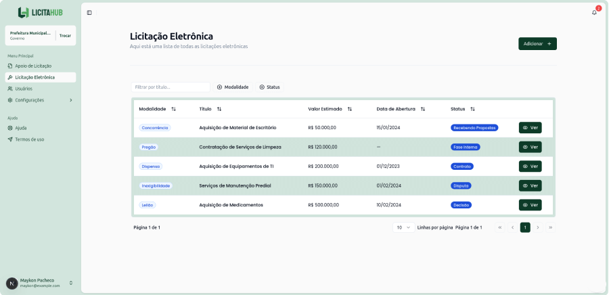The image size is (609, 295).
Task: Sort by Valor Estimado column
Action: (x=330, y=109)
